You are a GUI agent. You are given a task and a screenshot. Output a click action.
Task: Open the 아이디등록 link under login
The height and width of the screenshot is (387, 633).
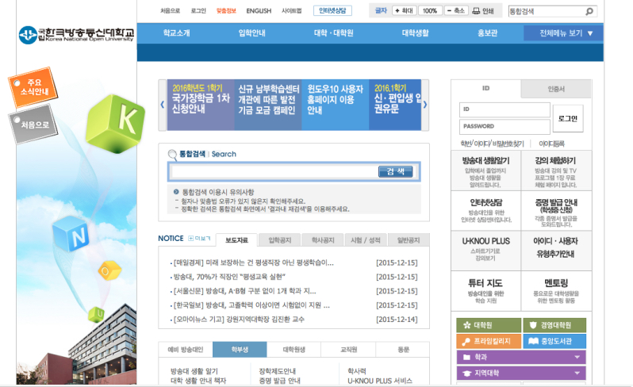[x=551, y=144]
